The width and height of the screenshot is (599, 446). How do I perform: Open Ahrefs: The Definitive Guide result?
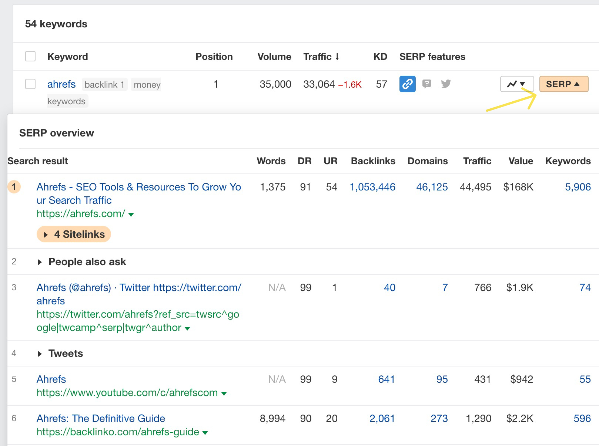click(101, 418)
